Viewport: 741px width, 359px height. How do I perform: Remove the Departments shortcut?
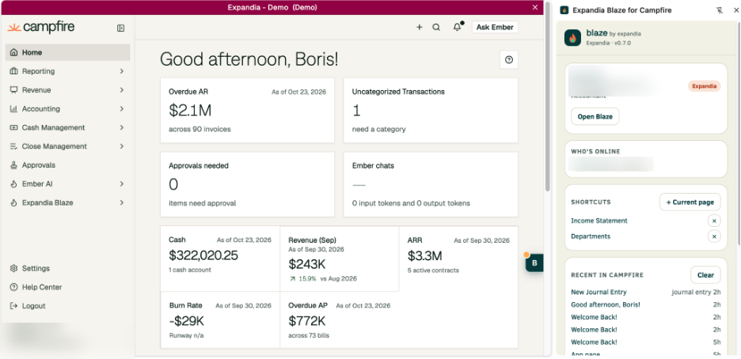(x=714, y=236)
